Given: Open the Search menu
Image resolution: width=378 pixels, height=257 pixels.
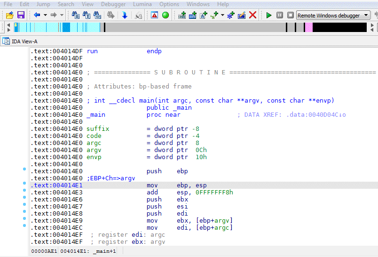Looking at the screenshot, I should click(x=66, y=4).
